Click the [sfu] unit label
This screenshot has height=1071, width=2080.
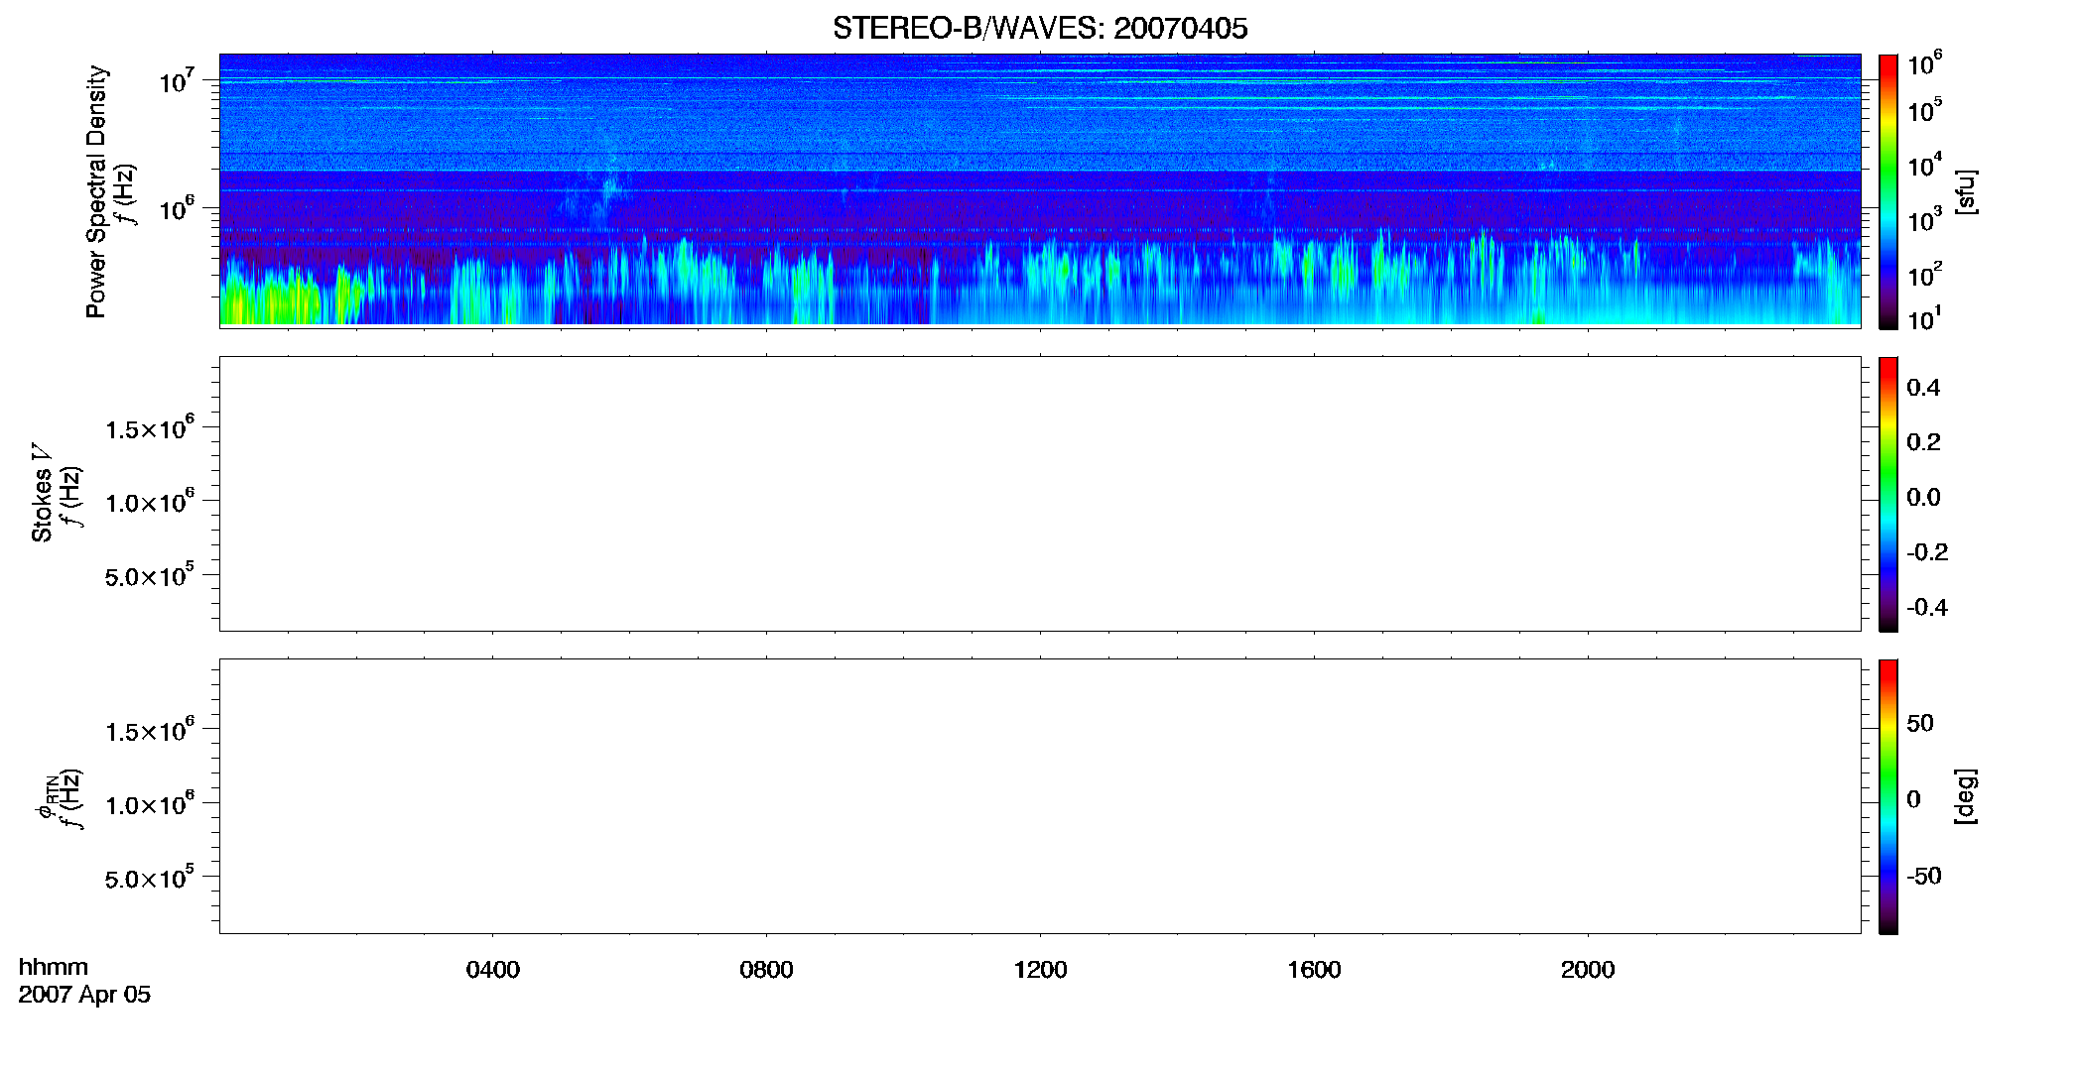(x=1966, y=191)
